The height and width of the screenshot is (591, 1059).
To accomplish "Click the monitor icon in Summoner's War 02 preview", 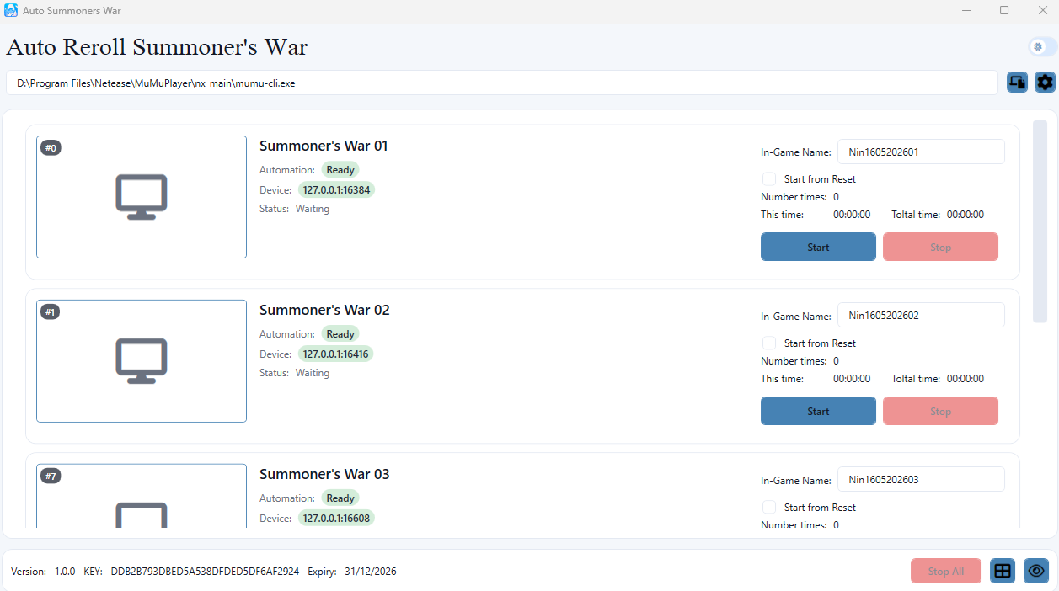I will click(142, 361).
